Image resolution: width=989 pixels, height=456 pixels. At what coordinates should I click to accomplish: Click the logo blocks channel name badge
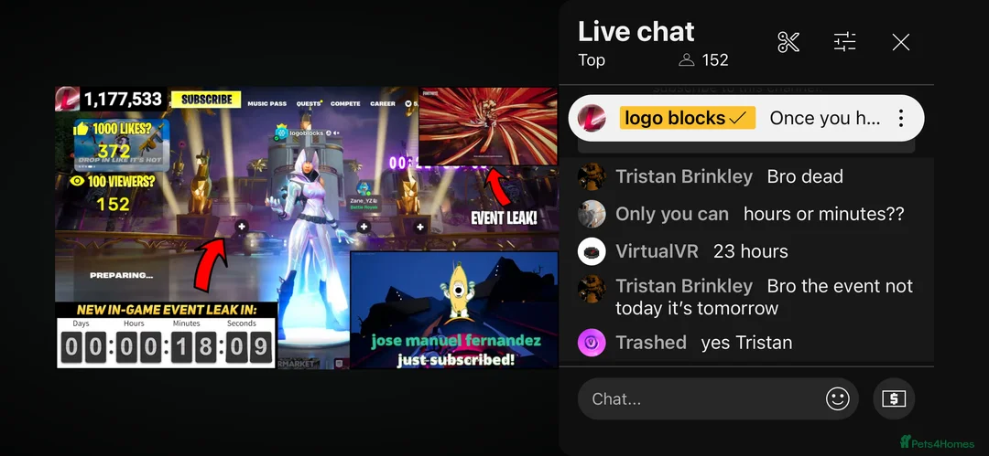tap(688, 118)
